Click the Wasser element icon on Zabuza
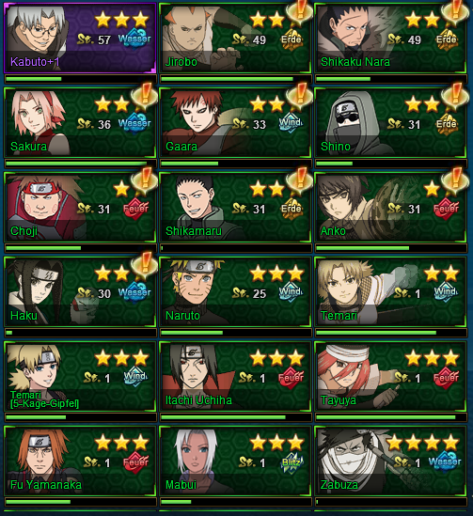 pyautogui.click(x=445, y=461)
